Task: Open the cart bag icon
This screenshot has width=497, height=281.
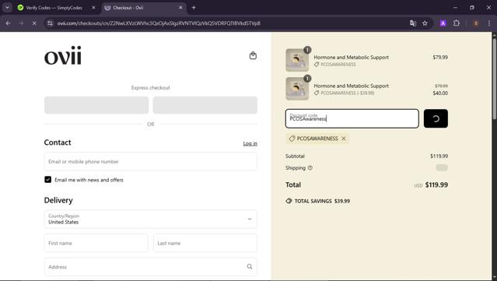Action: click(253, 55)
